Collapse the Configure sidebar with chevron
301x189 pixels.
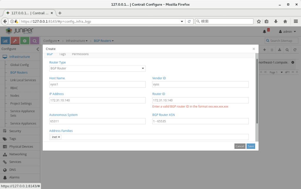click(38, 49)
